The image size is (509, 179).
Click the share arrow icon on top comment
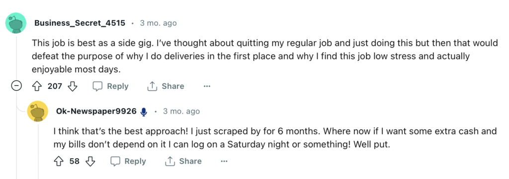[x=152, y=86]
